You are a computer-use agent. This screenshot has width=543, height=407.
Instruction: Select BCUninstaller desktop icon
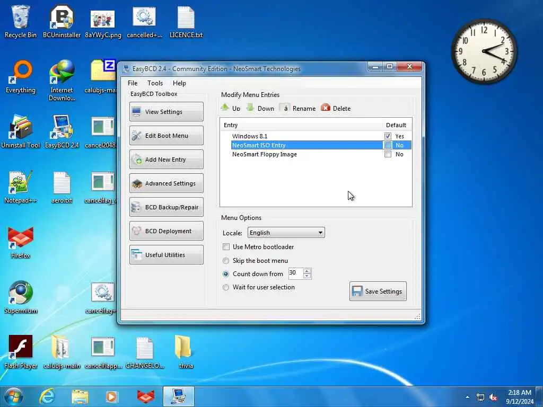point(62,21)
